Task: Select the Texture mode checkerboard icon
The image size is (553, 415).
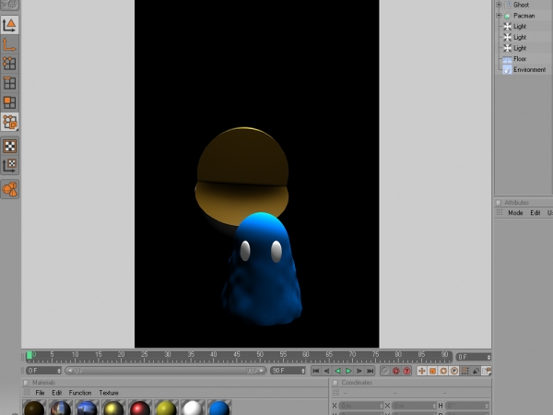Action: 9,146
